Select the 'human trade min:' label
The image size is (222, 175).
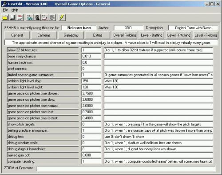[x=43, y=62]
